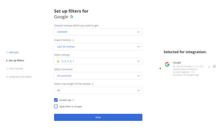Uncheck the Disable tags checkbox
The height and width of the screenshot is (131, 222).
coord(56,100)
